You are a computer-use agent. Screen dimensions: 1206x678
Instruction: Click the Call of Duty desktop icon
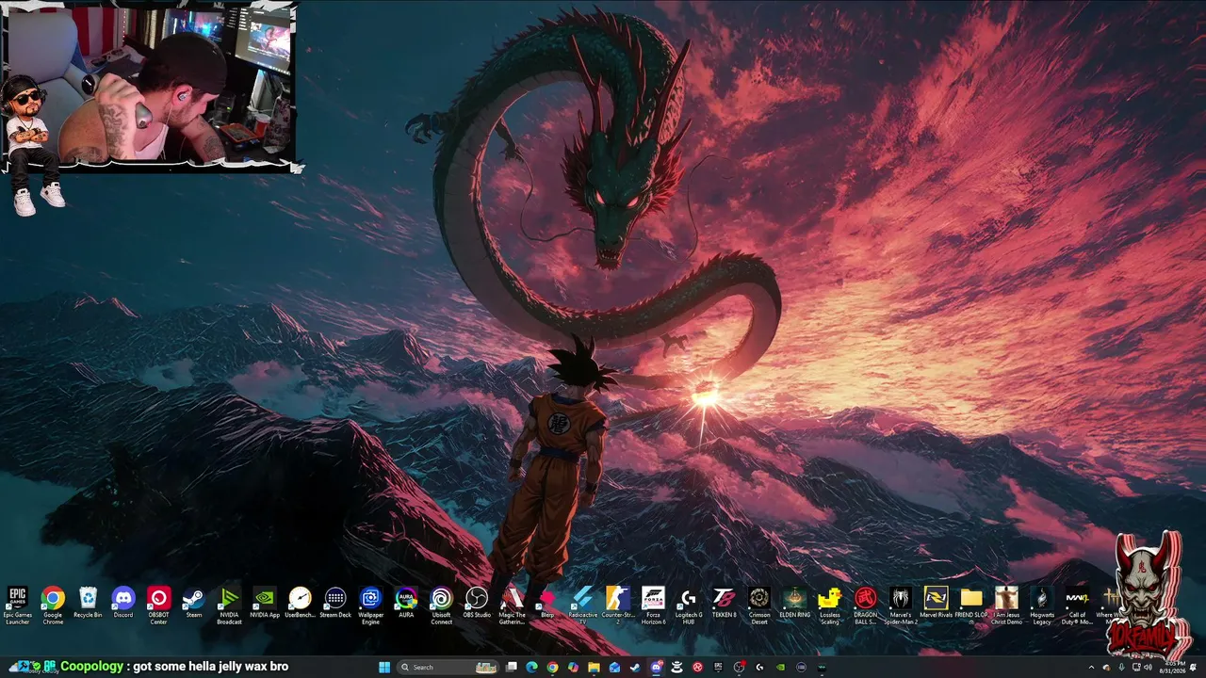click(x=1077, y=605)
